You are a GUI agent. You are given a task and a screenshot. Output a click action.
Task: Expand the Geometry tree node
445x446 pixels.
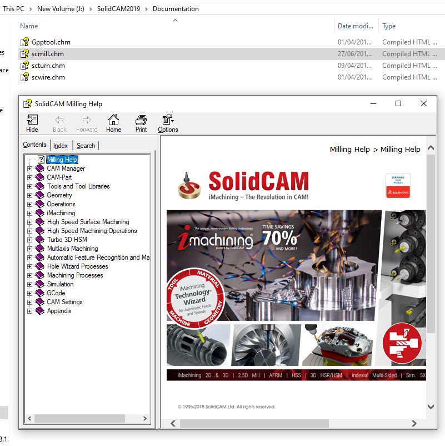(29, 195)
